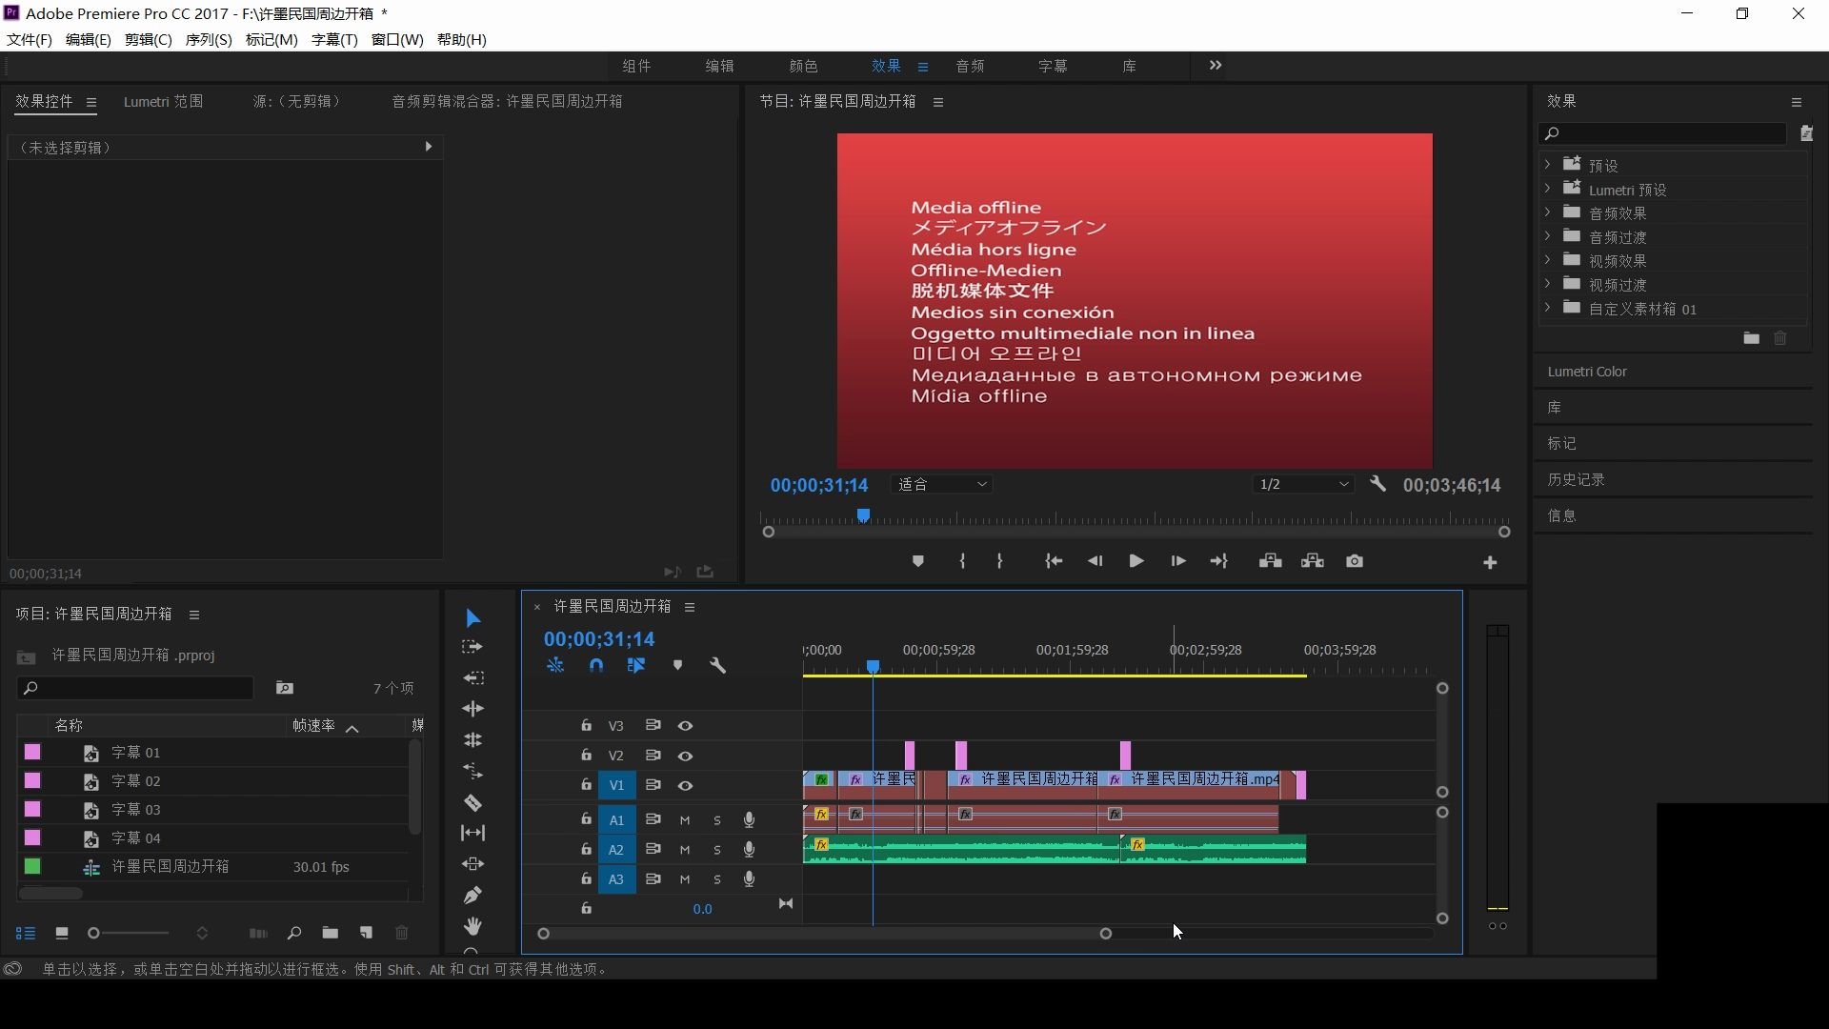1829x1029 pixels.
Task: Hide V1 track output eye
Action: coord(685,786)
